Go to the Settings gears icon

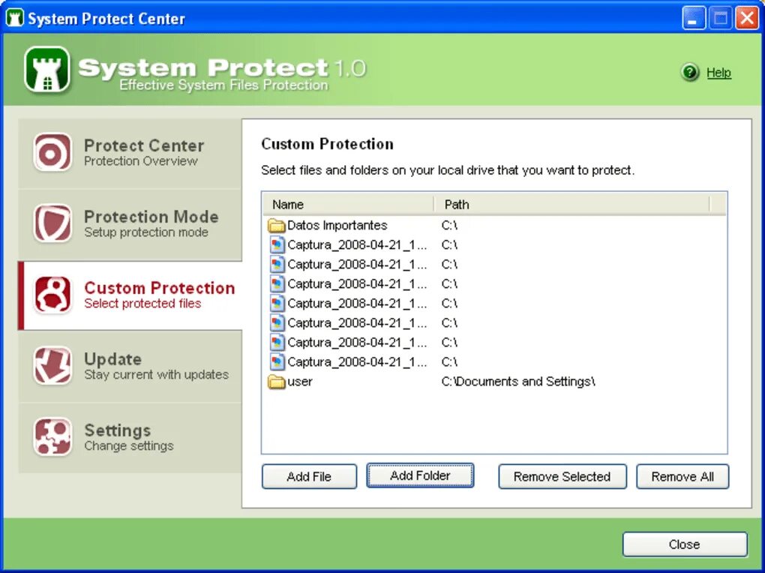52,436
